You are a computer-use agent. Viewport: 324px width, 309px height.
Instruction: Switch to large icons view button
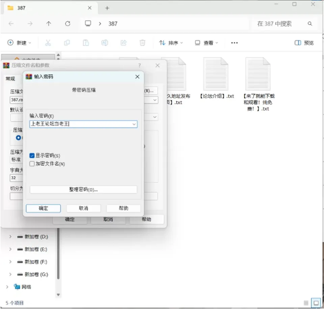coord(316,303)
